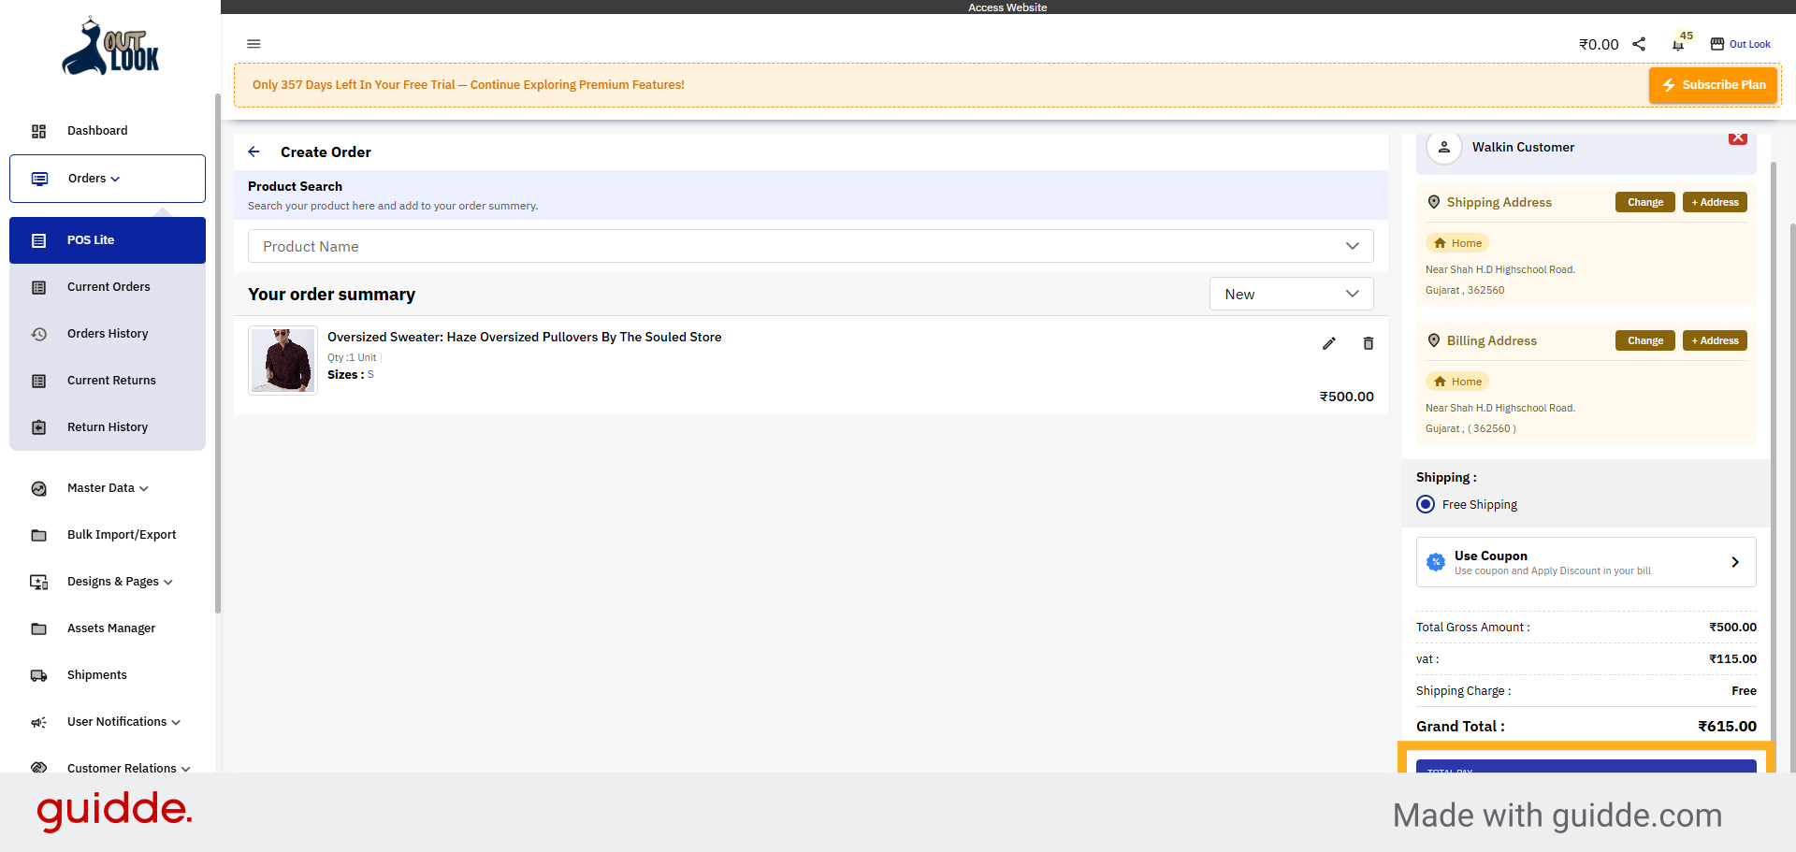The height and width of the screenshot is (852, 1796).
Task: Click the Assets Manager folder icon
Action: tap(38, 628)
